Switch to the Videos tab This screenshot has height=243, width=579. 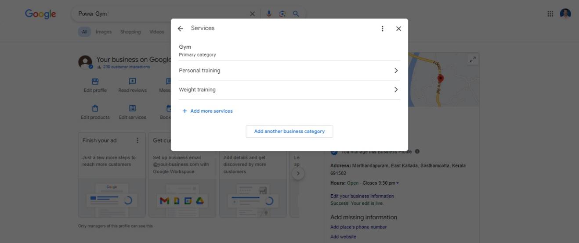pyautogui.click(x=157, y=32)
